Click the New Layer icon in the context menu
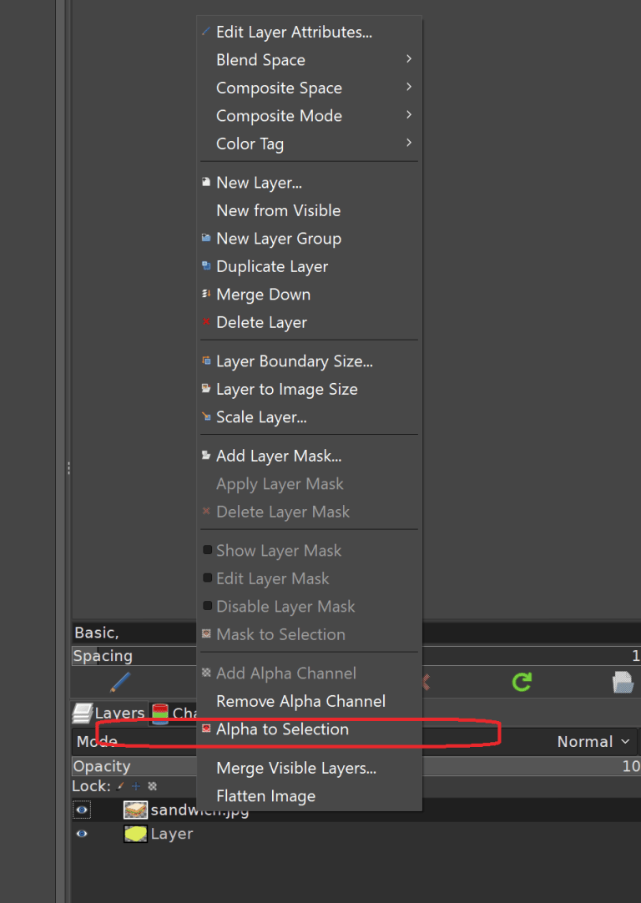641x903 pixels. [205, 182]
